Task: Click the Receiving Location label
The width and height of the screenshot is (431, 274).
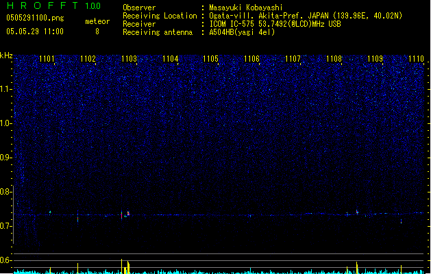Action: [x=160, y=16]
